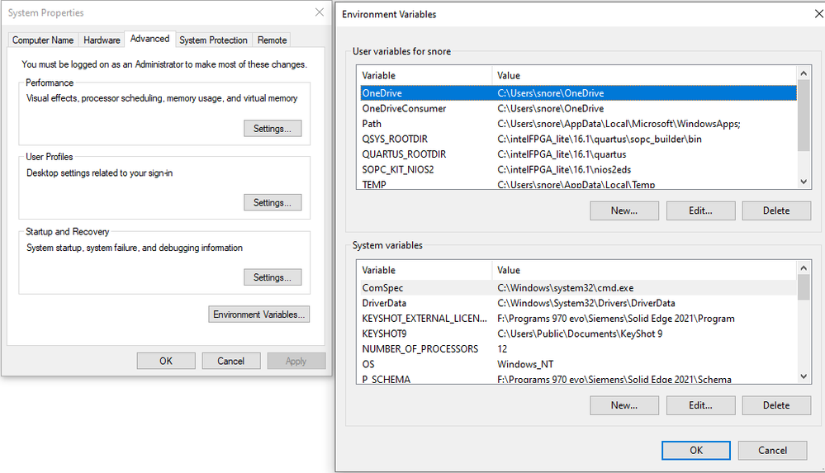Edit the selected user variable

point(700,210)
